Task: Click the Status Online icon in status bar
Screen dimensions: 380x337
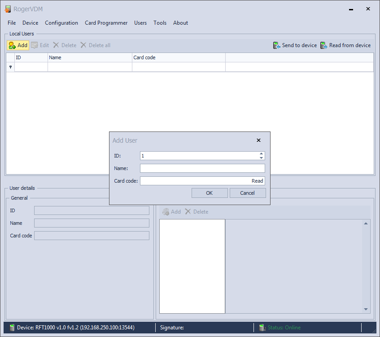Action: coord(262,328)
